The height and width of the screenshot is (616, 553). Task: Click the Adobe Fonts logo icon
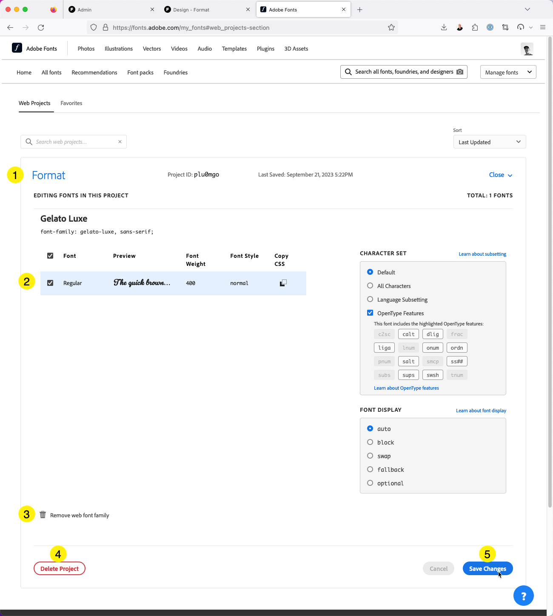click(x=17, y=48)
